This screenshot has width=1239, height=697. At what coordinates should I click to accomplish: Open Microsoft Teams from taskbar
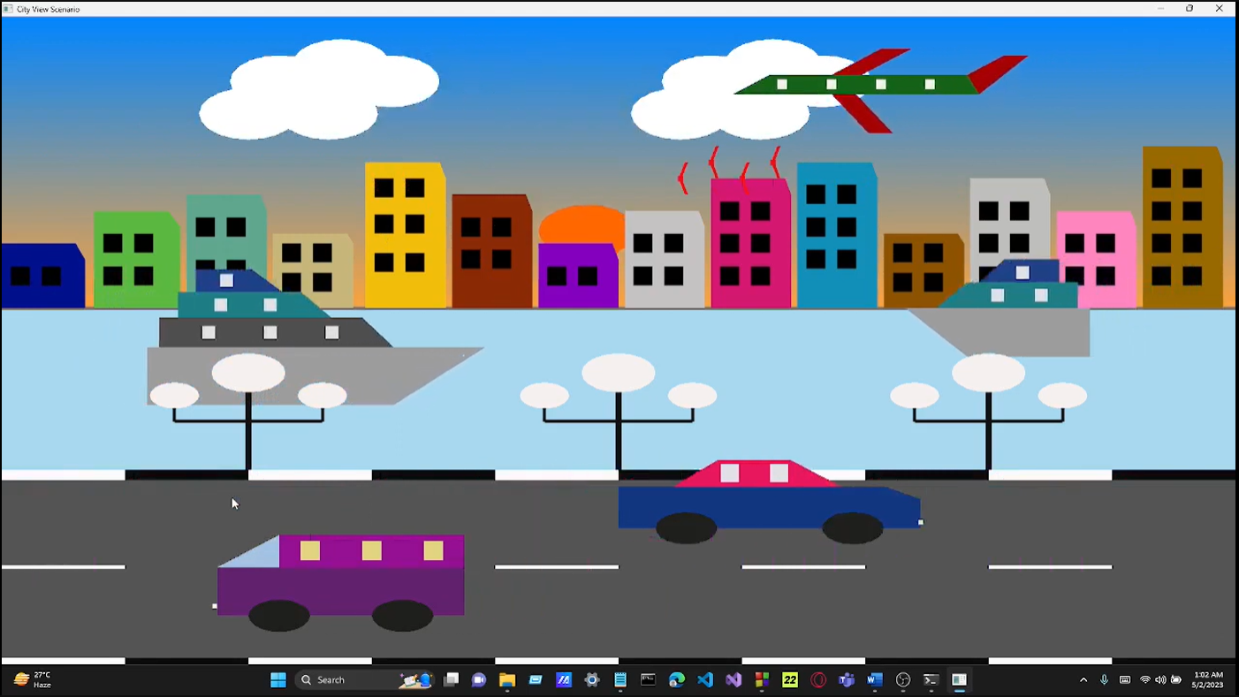click(847, 679)
